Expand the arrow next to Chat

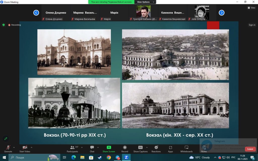pos(98,147)
